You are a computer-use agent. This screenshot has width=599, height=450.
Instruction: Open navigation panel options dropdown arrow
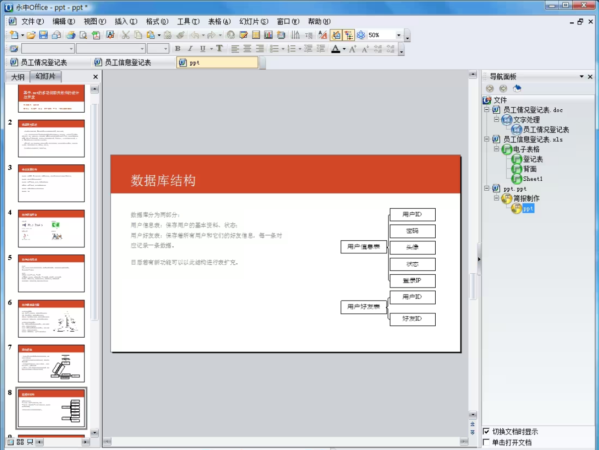(582, 76)
